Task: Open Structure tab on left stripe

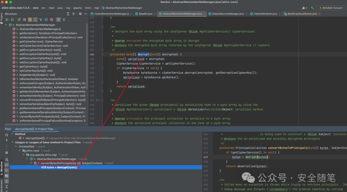Action: pos(2,168)
